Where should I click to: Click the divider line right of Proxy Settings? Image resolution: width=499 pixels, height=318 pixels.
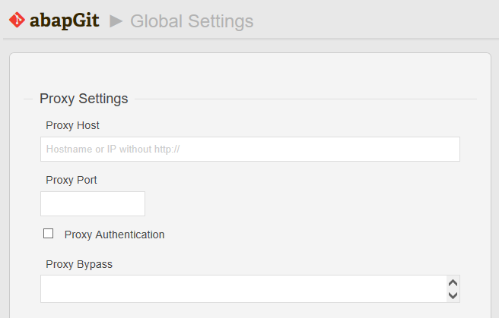pos(306,99)
